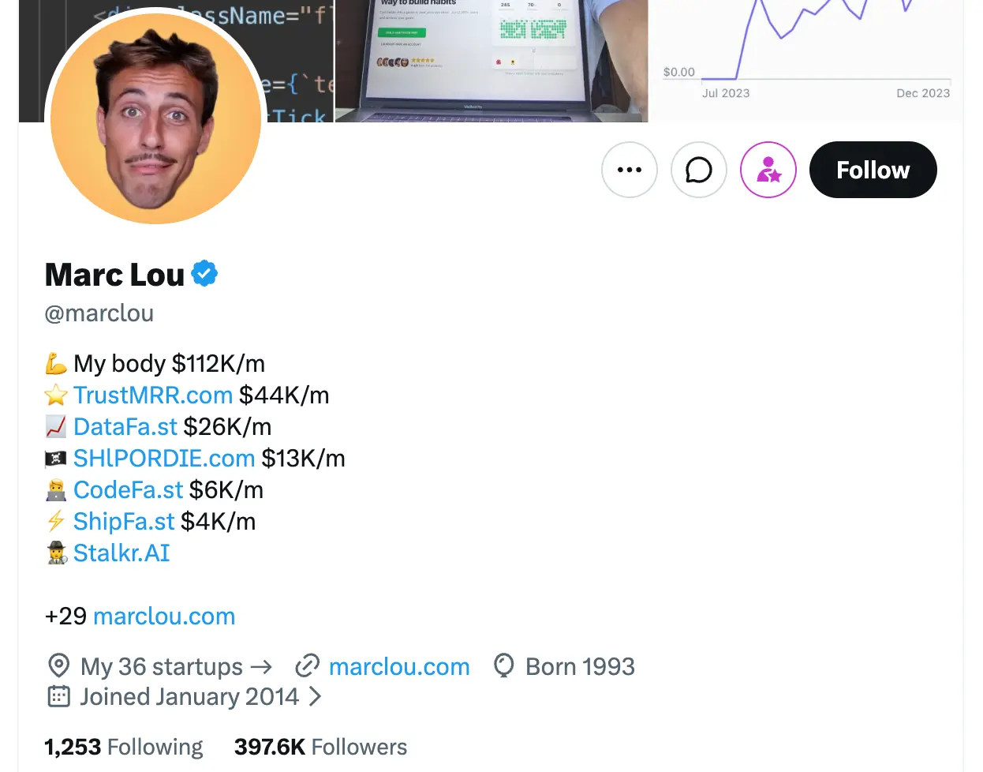View the 1,253 Following list
983x772 pixels.
(x=124, y=747)
